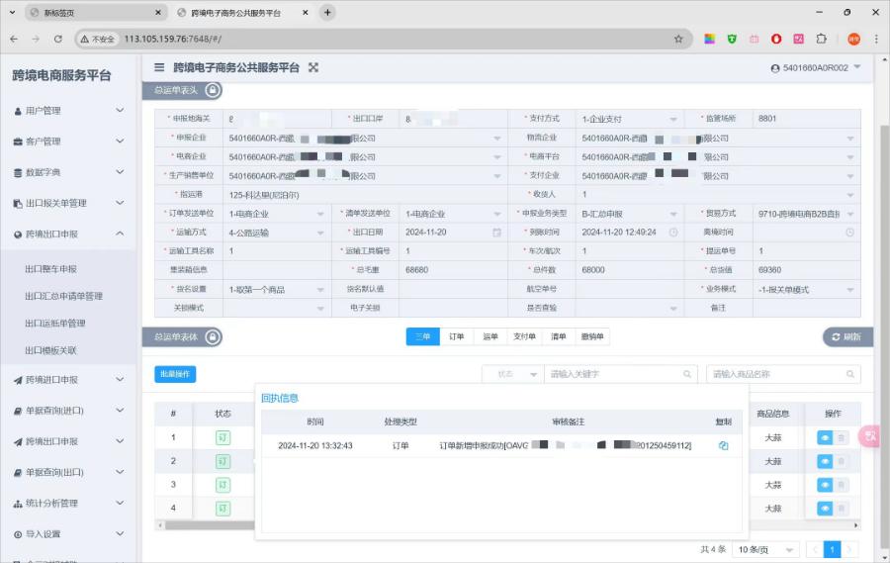Click the 刷新 refresh button

point(846,336)
